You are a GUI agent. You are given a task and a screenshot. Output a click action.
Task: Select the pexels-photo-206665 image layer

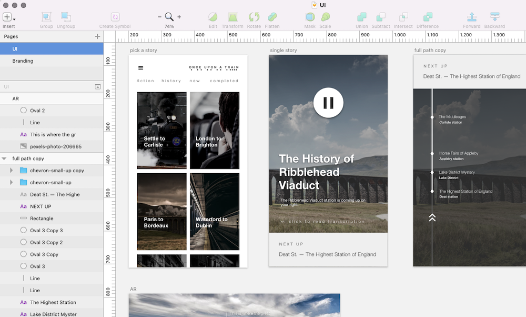(52, 146)
